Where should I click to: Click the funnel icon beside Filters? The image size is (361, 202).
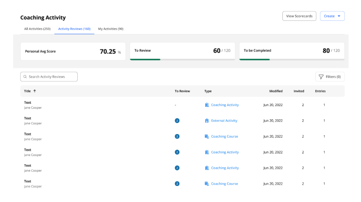(321, 77)
